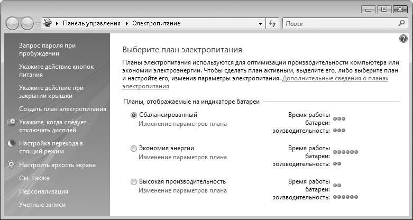Click Изменение параметров плана under Экономия энергии

point(182,157)
